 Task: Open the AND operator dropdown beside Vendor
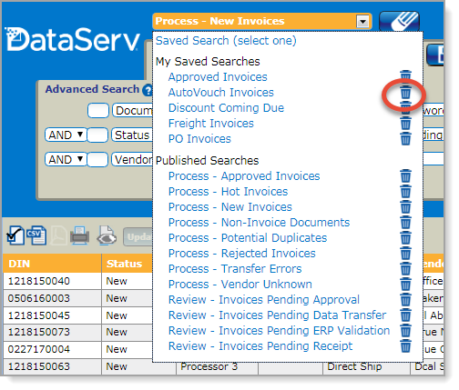pos(66,160)
